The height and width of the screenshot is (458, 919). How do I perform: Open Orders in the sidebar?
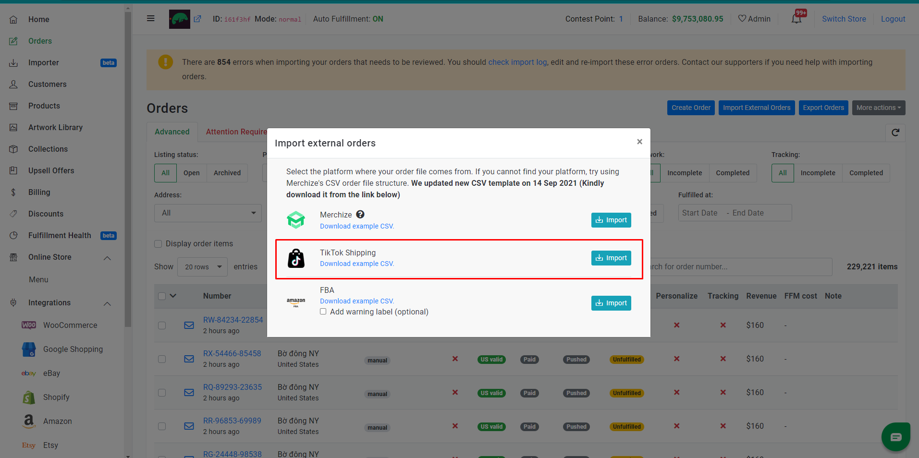[x=40, y=41]
